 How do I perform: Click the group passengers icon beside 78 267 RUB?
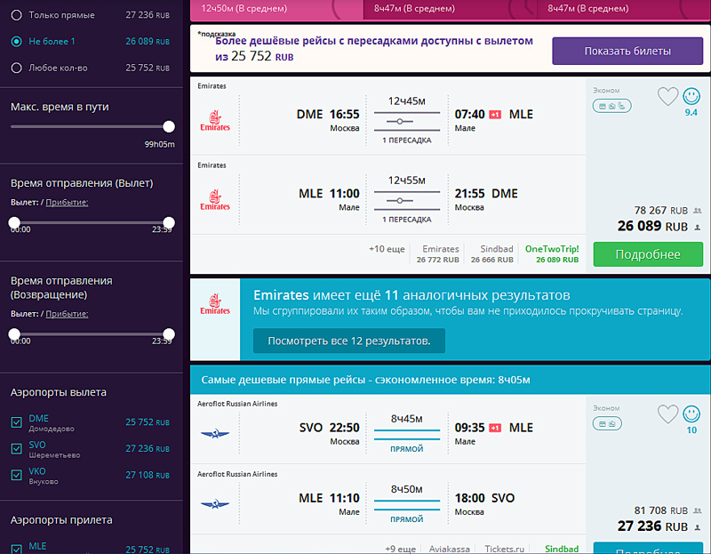(x=698, y=211)
